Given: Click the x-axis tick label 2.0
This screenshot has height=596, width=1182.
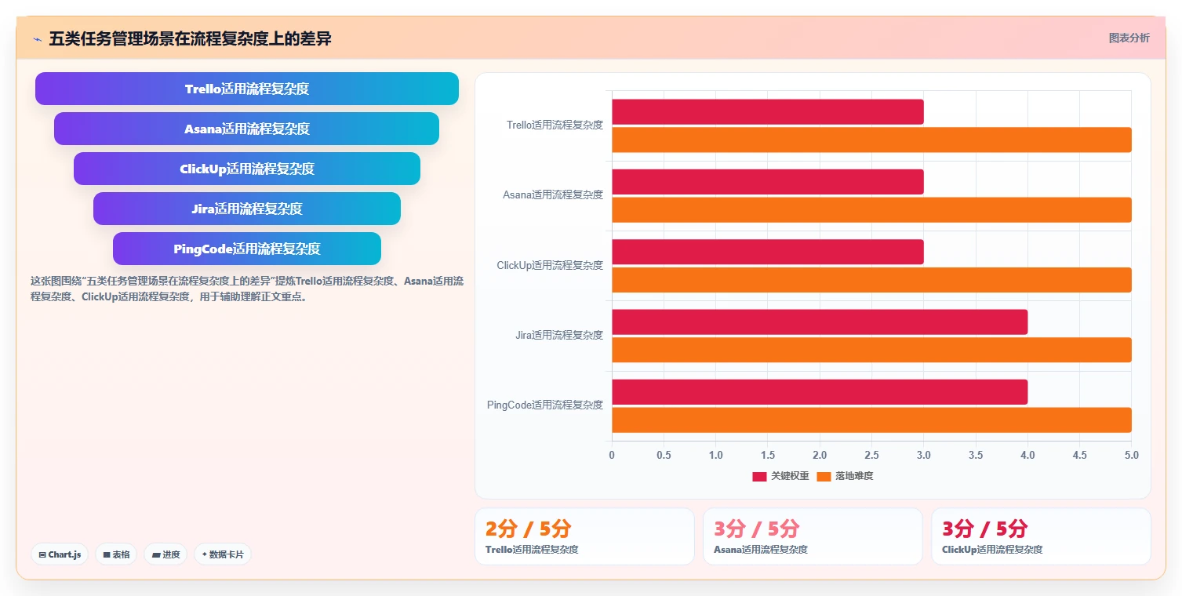Looking at the screenshot, I should (820, 455).
